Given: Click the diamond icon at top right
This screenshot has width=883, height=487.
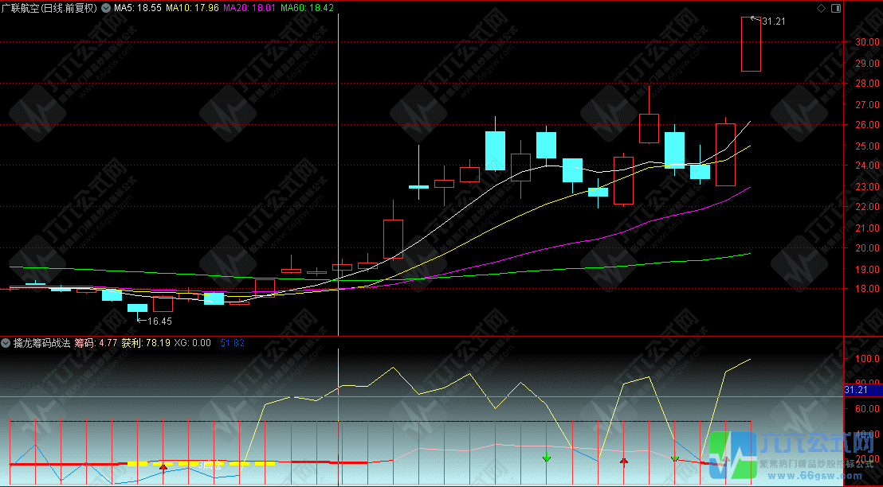Looking at the screenshot, I should click(x=821, y=8).
